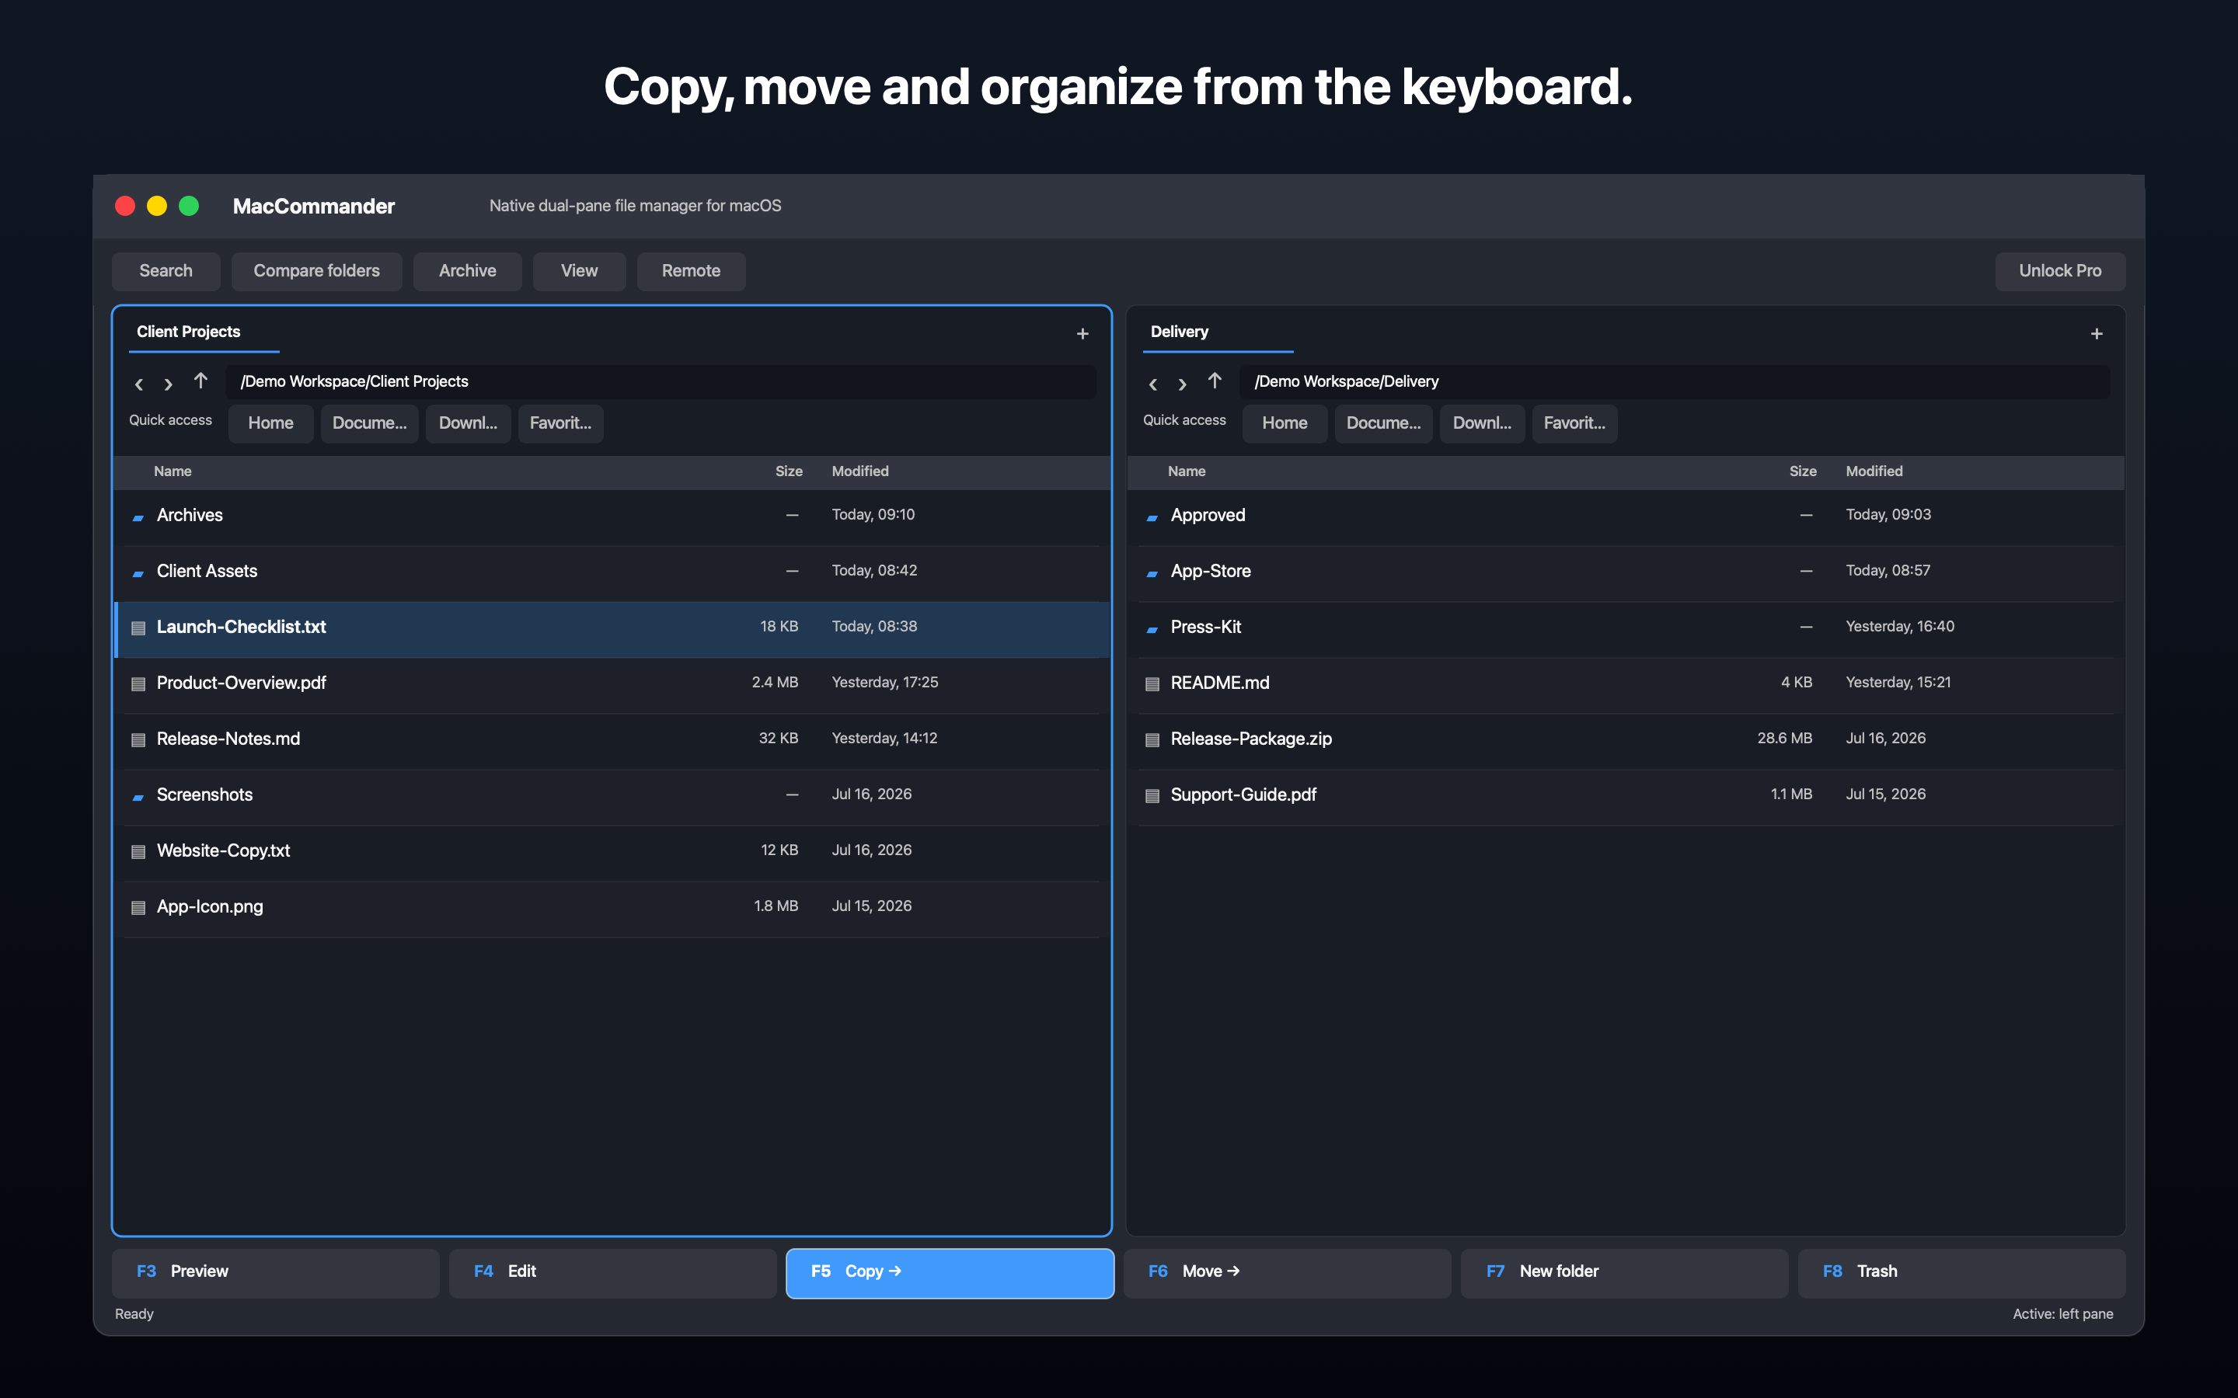Select the Support-Guide.pdf file name
The width and height of the screenshot is (2238, 1398).
[x=1243, y=795]
